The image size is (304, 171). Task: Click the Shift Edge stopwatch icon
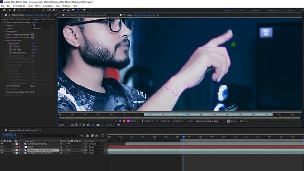10,49
